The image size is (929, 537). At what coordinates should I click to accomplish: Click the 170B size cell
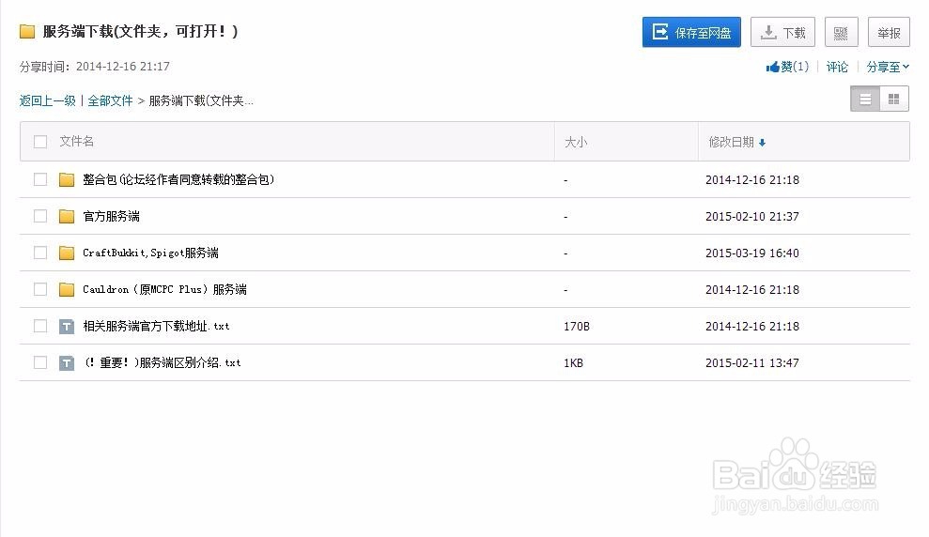click(577, 326)
